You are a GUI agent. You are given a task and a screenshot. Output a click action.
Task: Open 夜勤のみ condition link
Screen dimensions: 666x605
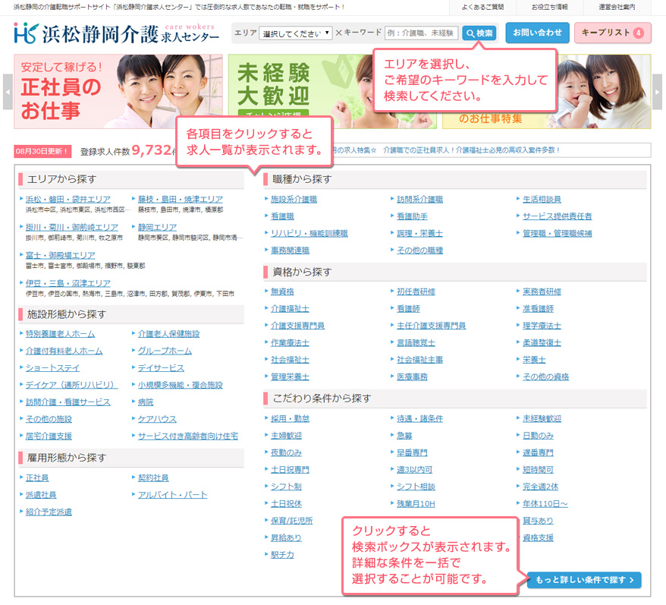[286, 452]
